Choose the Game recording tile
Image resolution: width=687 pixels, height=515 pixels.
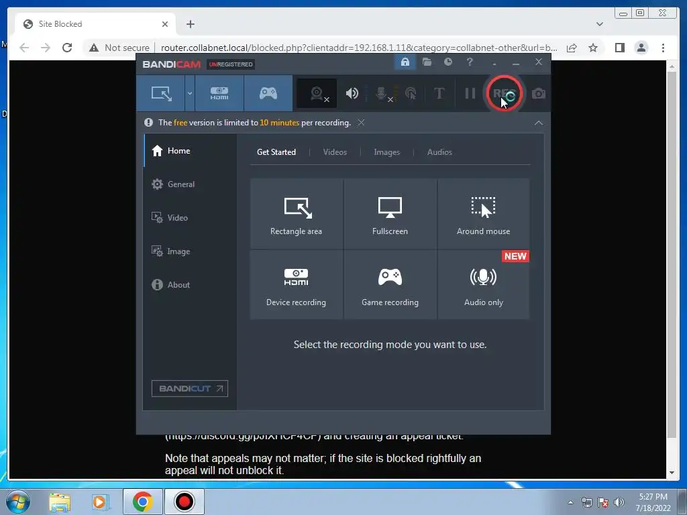coord(390,284)
